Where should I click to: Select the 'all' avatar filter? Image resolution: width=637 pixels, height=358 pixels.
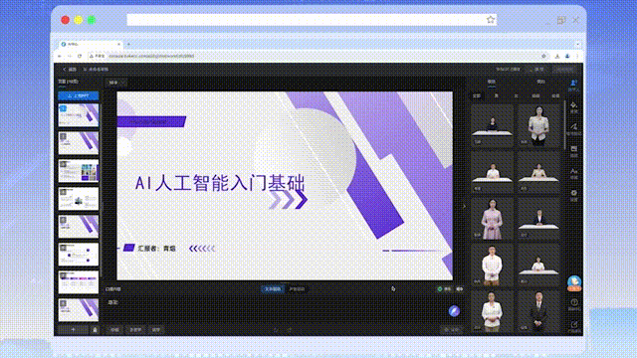coord(477,95)
